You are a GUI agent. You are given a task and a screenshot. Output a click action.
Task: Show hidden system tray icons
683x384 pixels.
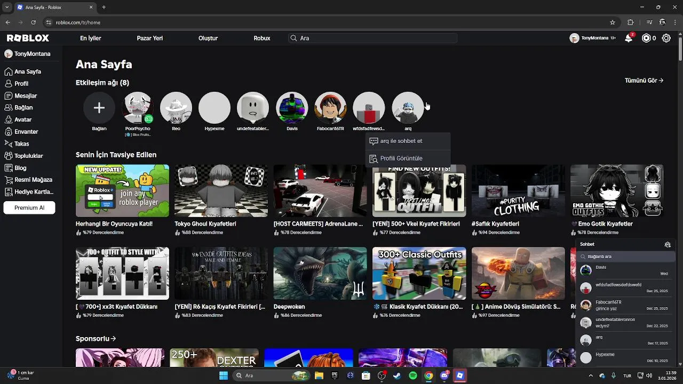click(591, 375)
